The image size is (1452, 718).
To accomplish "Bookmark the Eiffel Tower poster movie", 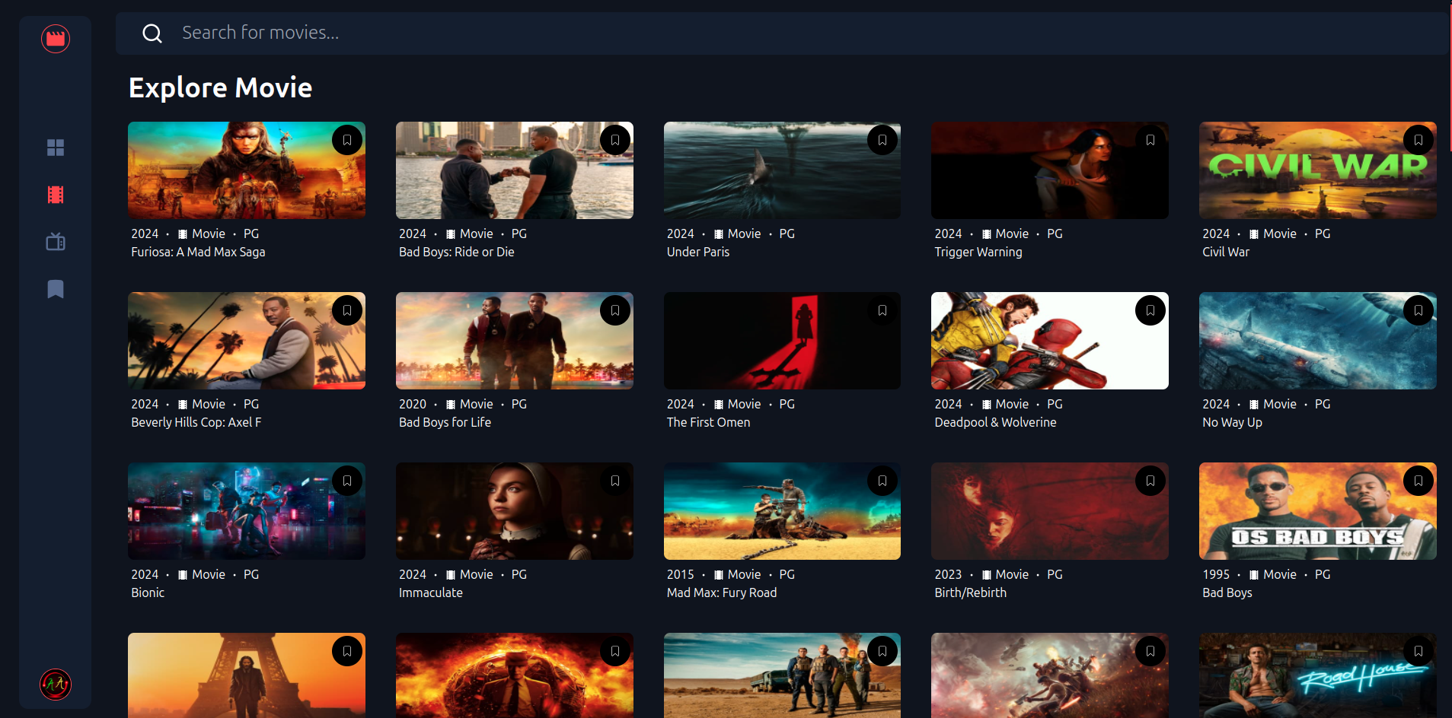I will 347,651.
